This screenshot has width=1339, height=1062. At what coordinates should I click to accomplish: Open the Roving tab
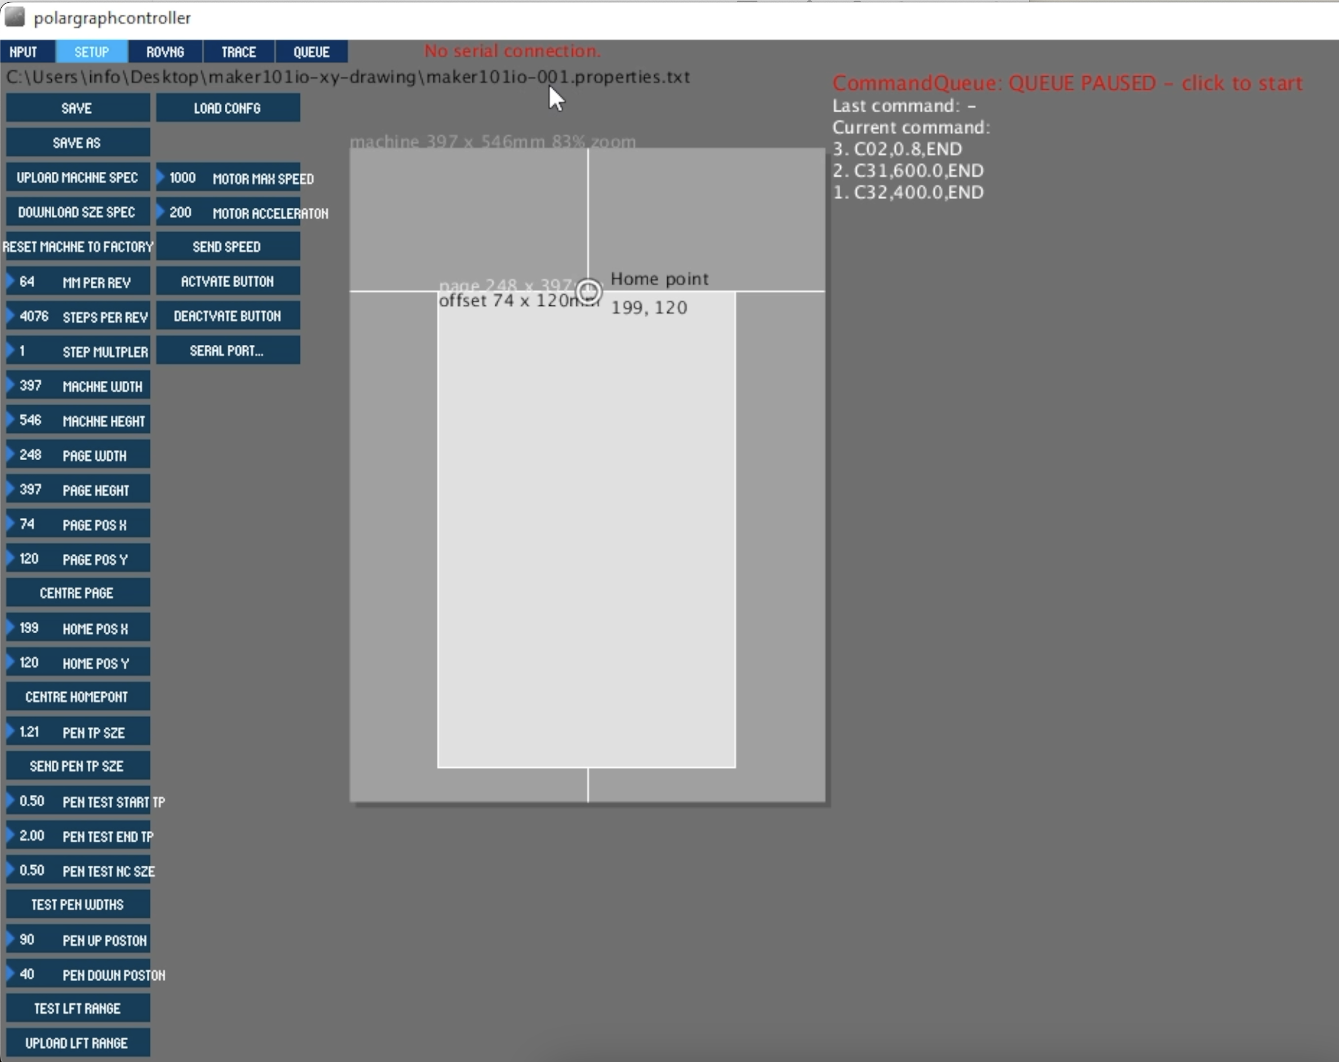(x=165, y=51)
